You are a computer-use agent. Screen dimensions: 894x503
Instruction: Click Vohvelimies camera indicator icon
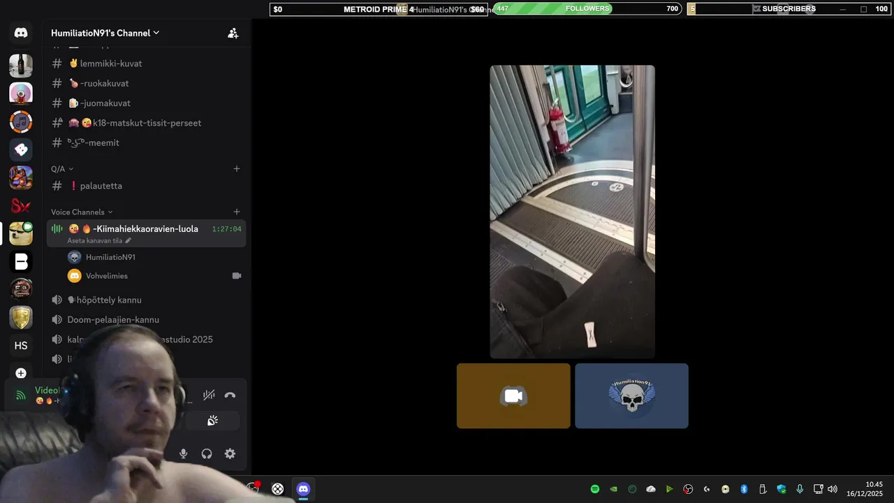[237, 276]
